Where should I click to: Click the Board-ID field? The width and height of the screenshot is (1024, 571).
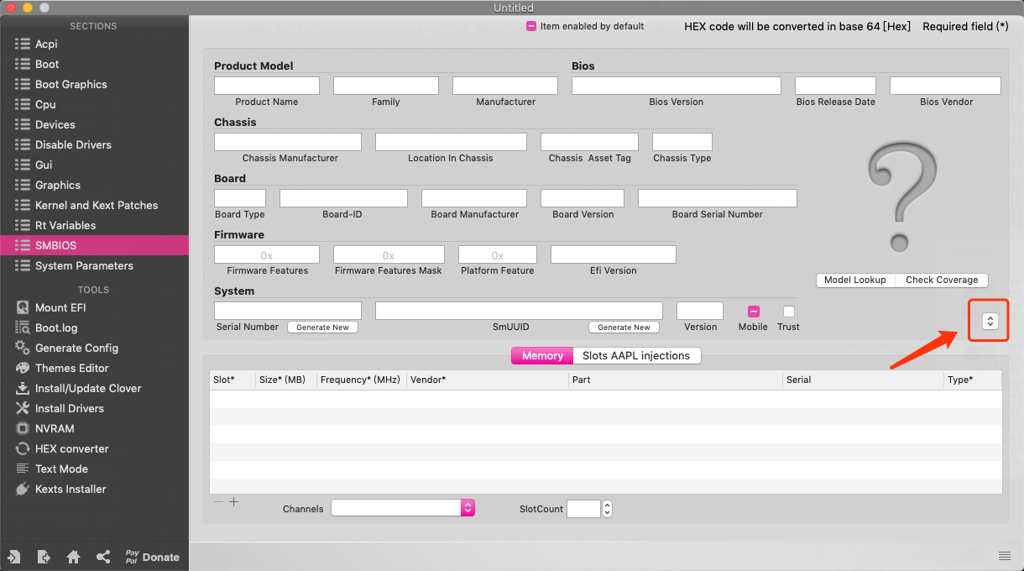point(343,198)
